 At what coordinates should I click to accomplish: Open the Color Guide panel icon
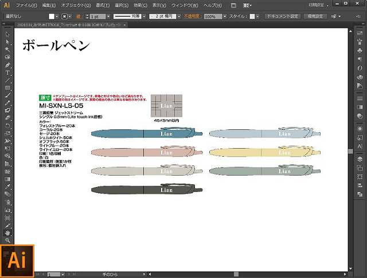360,86
